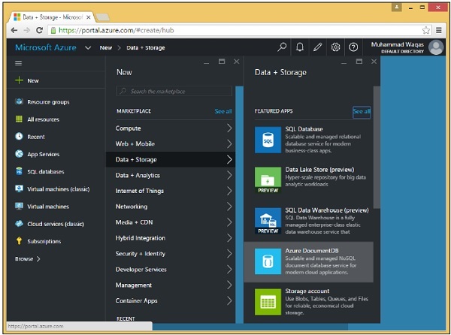The width and height of the screenshot is (451, 335).
Task: Bookmark the page with star icon
Action: click(426, 30)
